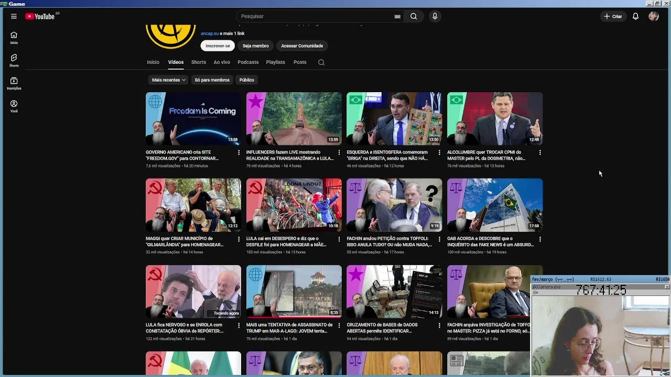Open Inscrições in the left sidebar
The image size is (671, 377).
14,83
